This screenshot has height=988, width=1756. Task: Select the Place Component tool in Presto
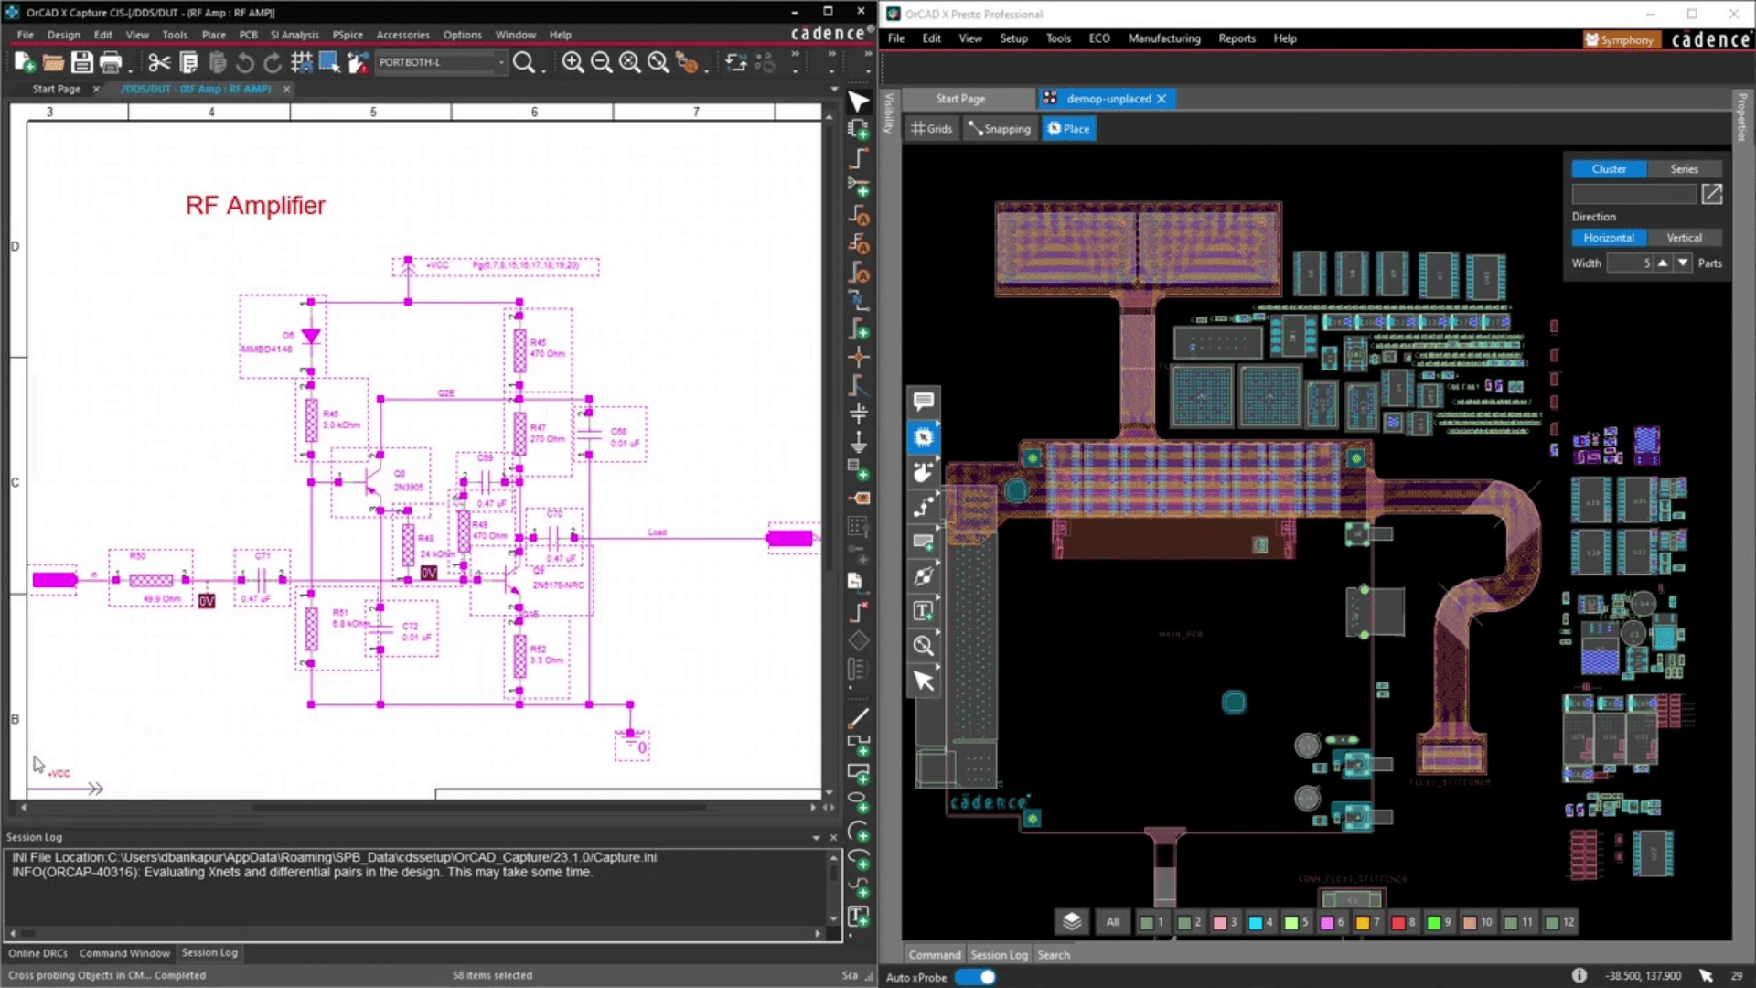coord(924,437)
